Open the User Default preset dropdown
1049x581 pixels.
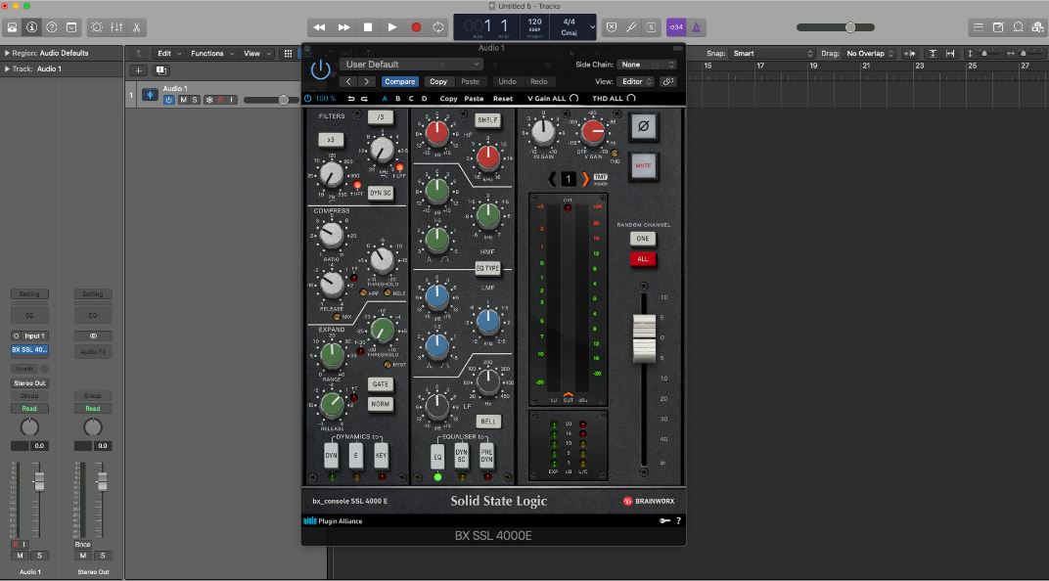pos(411,65)
